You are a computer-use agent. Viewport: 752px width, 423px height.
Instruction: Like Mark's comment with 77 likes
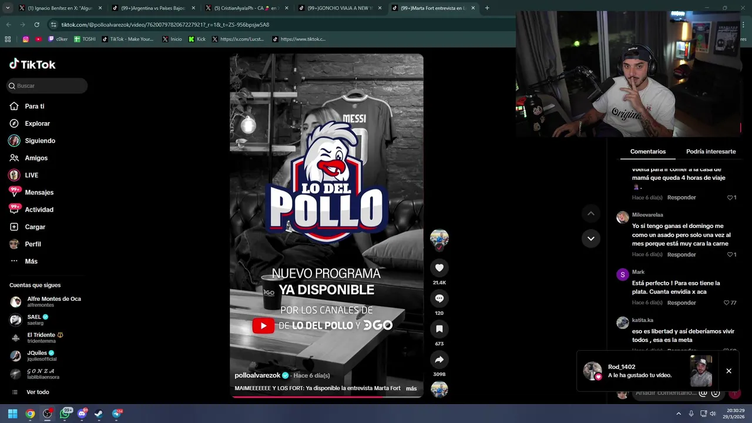coord(727,303)
